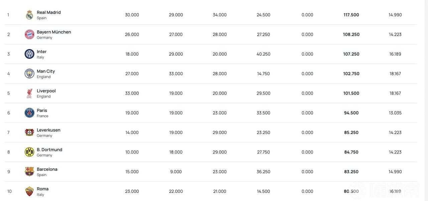This screenshot has height=201, width=428.
Task: Select Leverkusen's 85.250 total value
Action: tap(351, 133)
